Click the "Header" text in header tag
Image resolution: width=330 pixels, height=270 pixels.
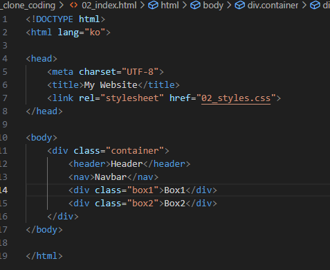pos(127,164)
